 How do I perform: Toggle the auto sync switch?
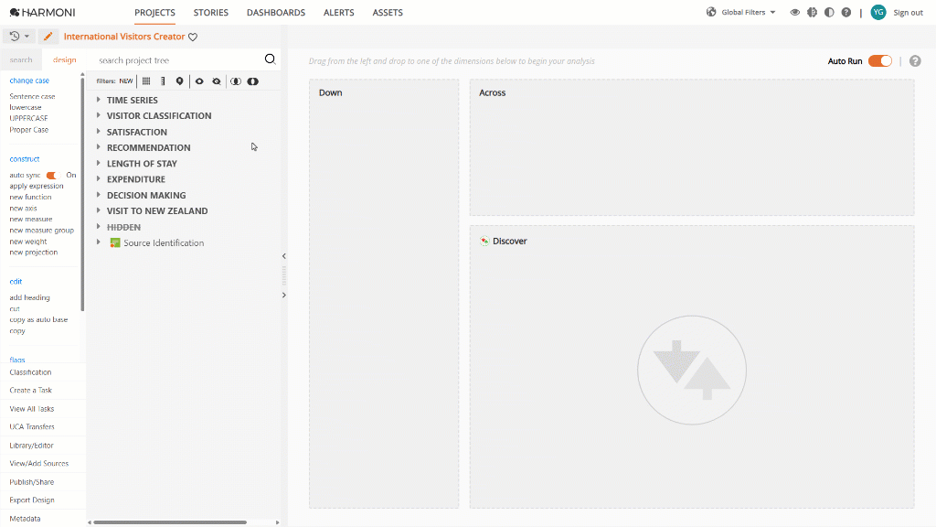click(53, 175)
